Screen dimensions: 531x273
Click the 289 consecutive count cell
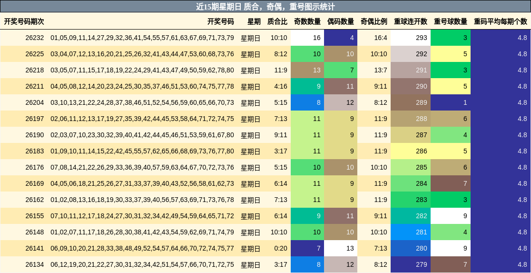(x=411, y=102)
